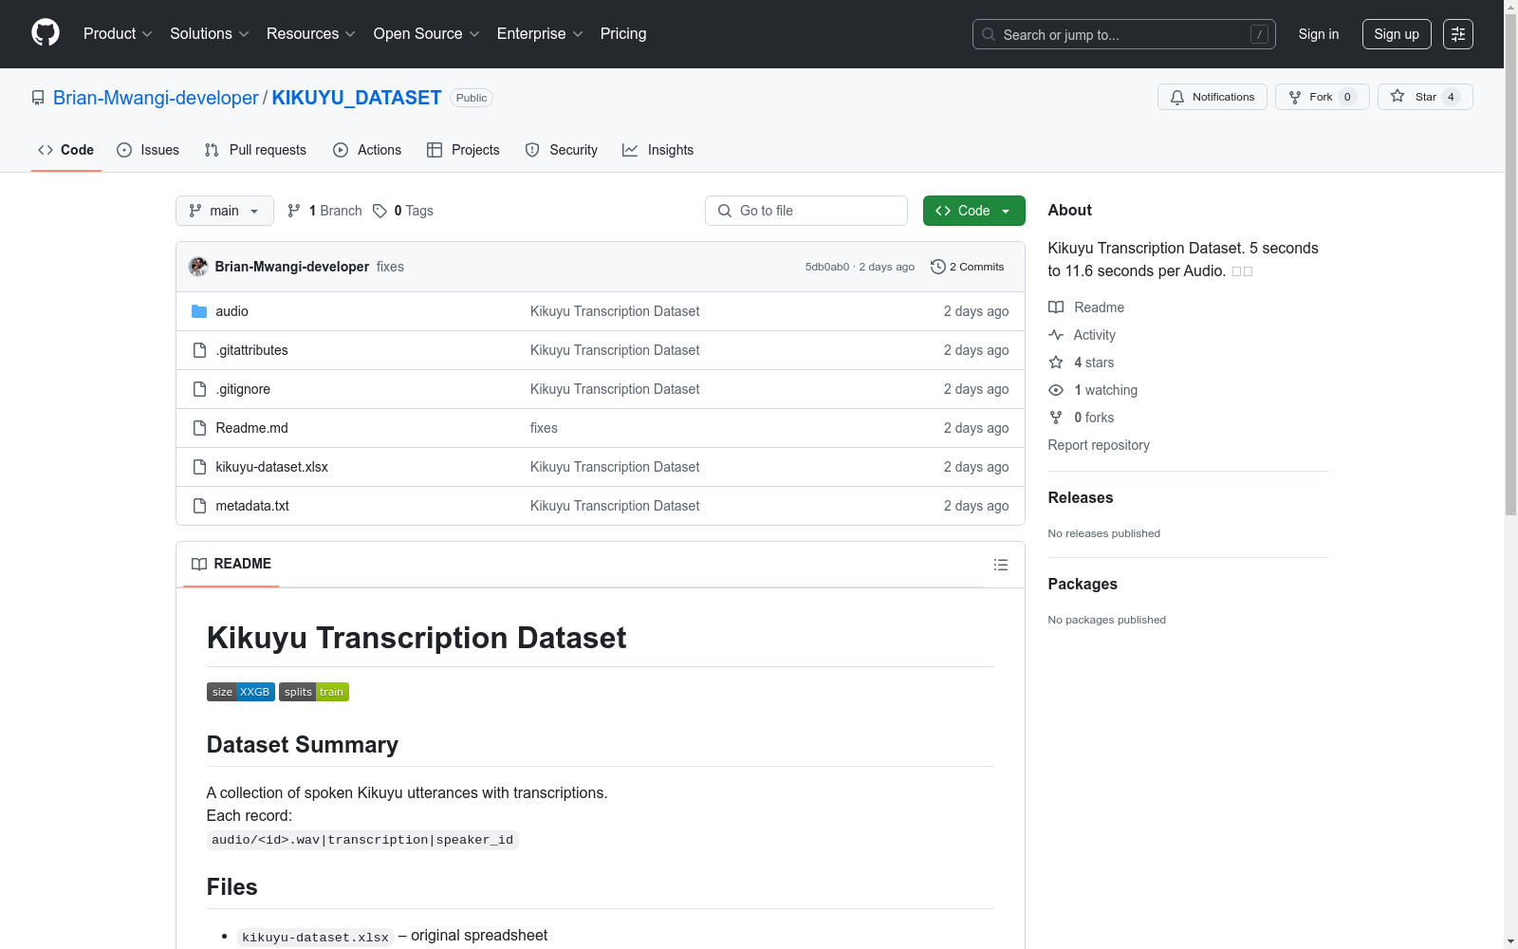Click the tag icon beside 0 Tags

pyautogui.click(x=379, y=211)
